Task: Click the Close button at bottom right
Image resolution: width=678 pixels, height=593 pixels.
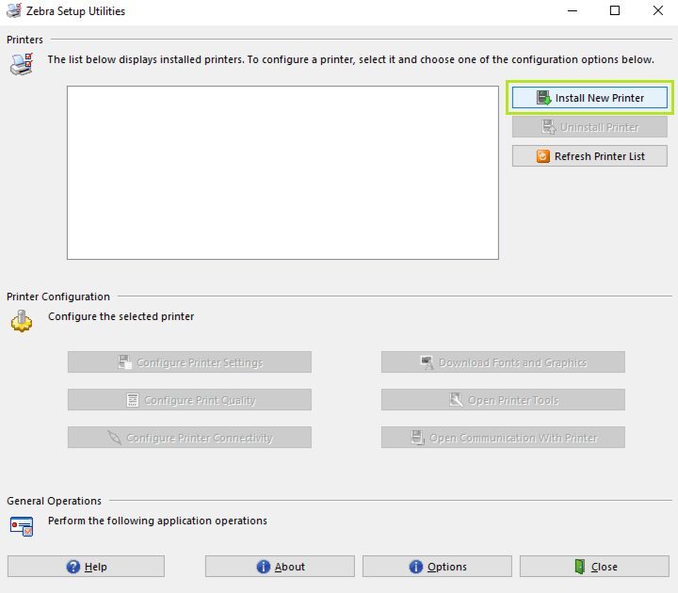Action: 594,567
